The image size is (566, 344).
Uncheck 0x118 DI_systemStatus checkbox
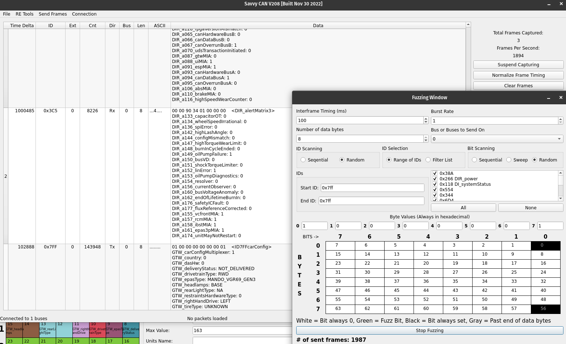coord(435,184)
